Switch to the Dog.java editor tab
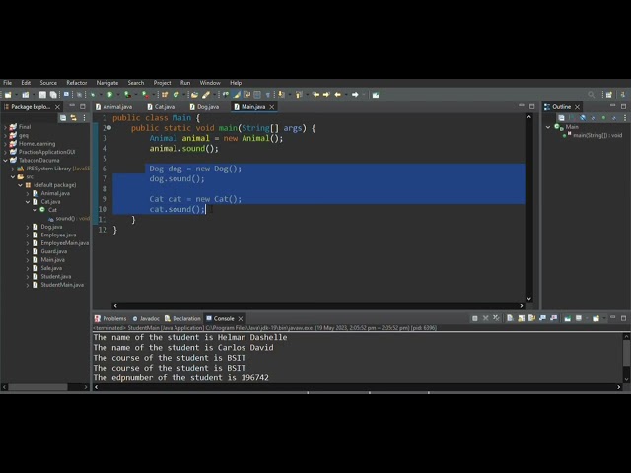The height and width of the screenshot is (473, 631). [x=204, y=107]
